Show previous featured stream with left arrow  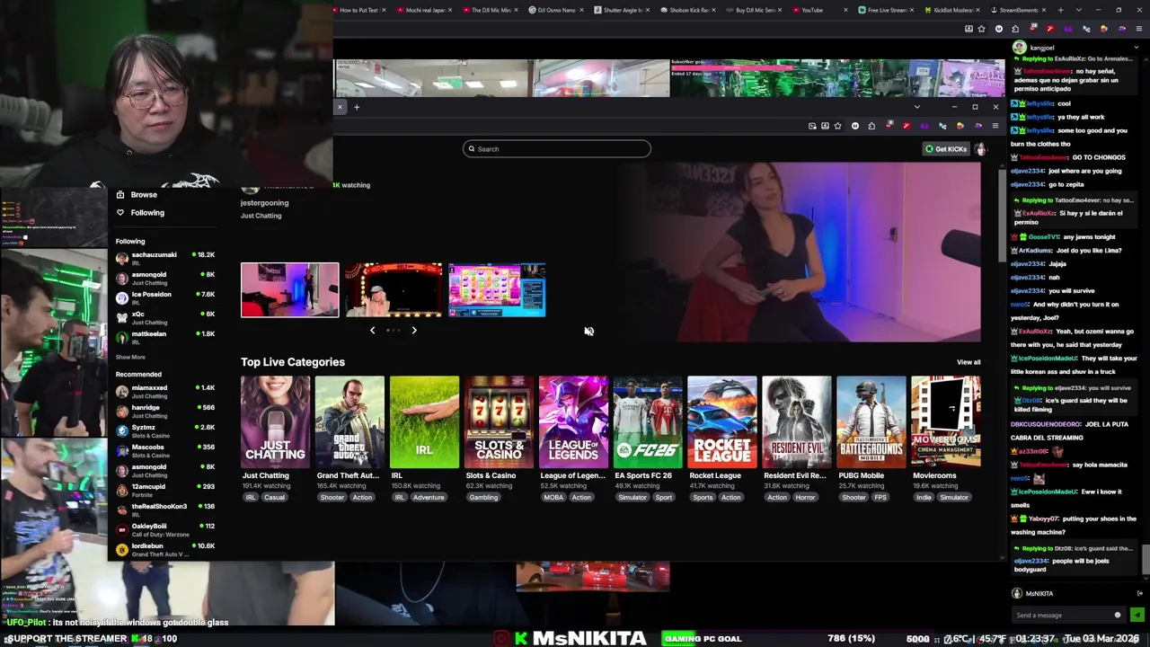click(x=373, y=331)
